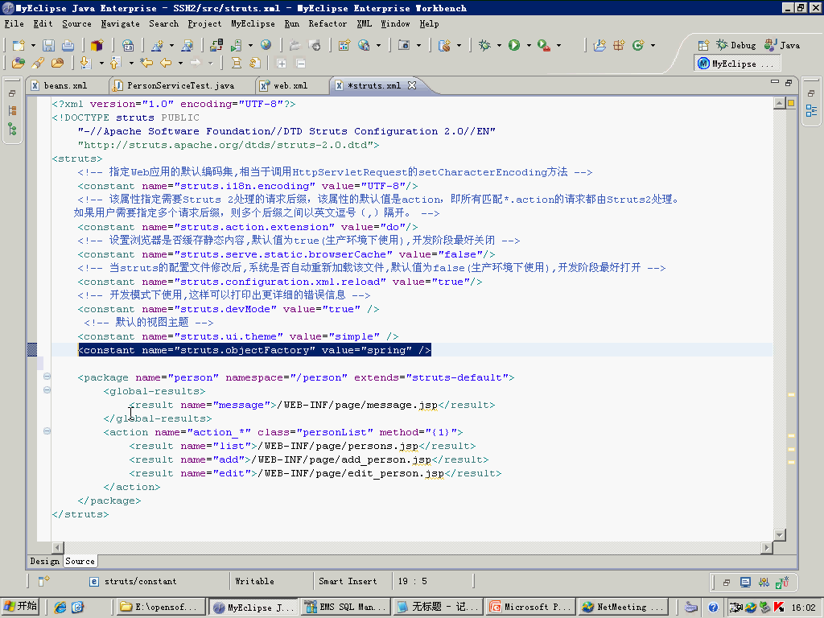Maximize the editor area
This screenshot has width=824, height=618.
pyautogui.click(x=789, y=83)
